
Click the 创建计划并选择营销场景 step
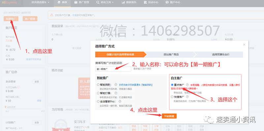[x=120, y=54]
